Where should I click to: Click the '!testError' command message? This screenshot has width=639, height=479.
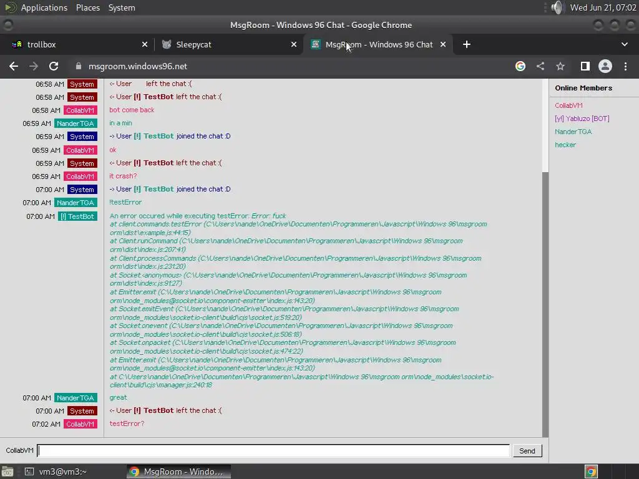click(x=125, y=202)
